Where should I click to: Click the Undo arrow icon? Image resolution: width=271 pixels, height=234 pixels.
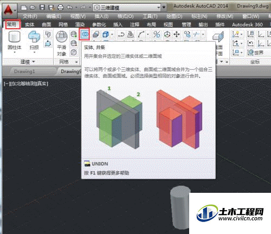coord(70,8)
